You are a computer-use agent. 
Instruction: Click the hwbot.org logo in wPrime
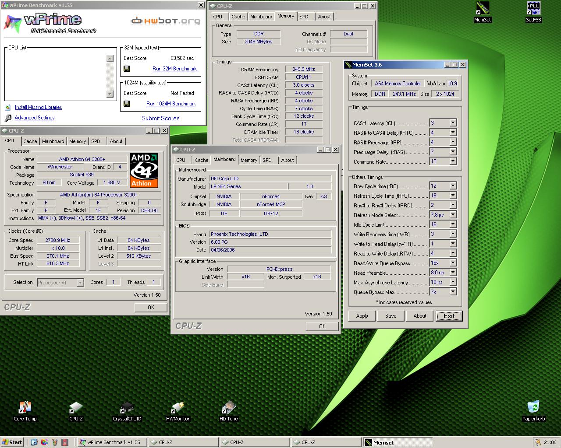tap(166, 21)
